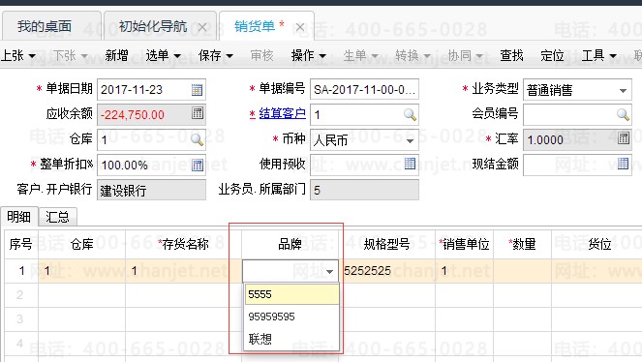Viewport: 642px width, 362px height.
Task: Open calendar picker for 单据日期
Action: click(197, 90)
